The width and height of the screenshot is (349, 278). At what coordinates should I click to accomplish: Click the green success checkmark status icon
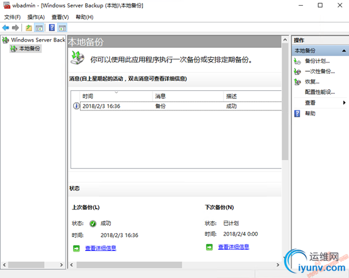(x=93, y=223)
